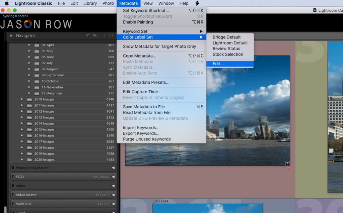The width and height of the screenshot is (343, 213).
Task: Click the folder icon for 2020-Images
Action: point(29,160)
